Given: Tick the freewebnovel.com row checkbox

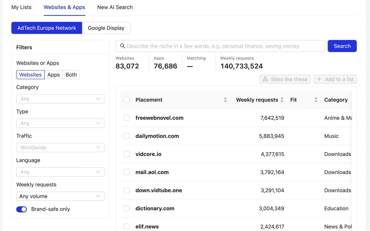Looking at the screenshot, I should pos(127,118).
